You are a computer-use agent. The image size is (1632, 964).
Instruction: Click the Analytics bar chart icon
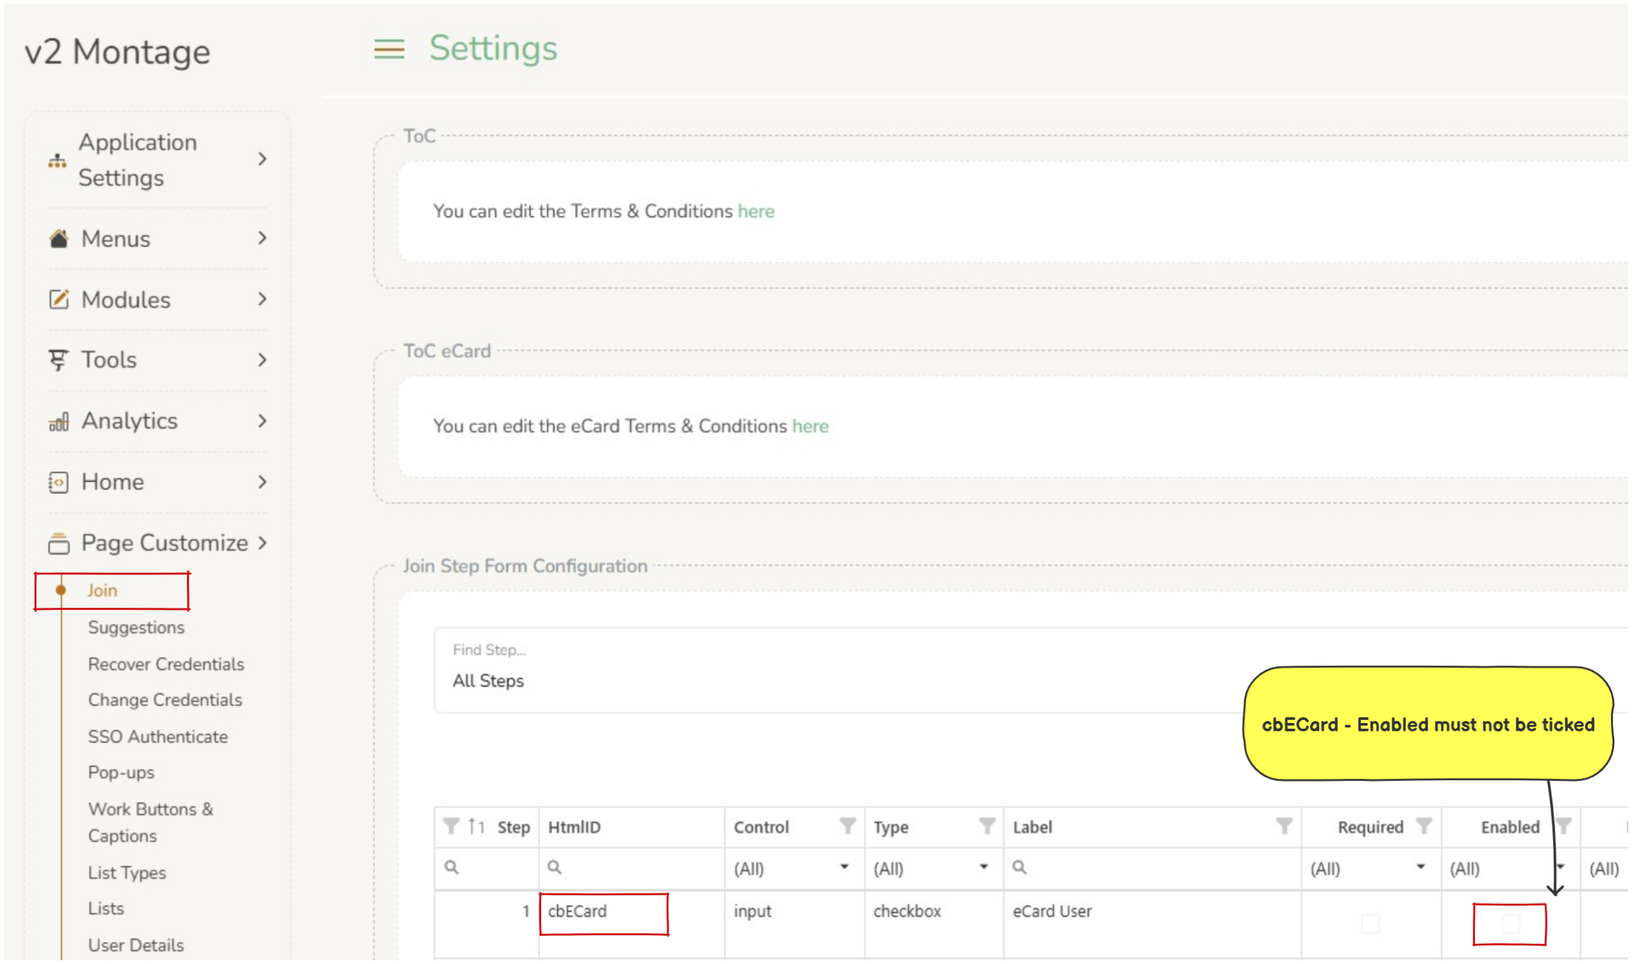click(59, 421)
